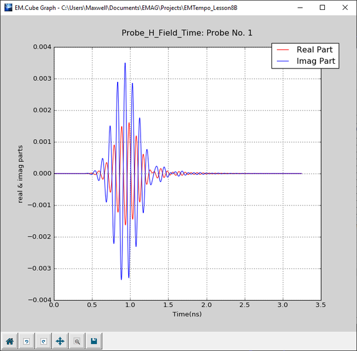357x351 pixels.
Task: Reset the graph with the Home button
Action: [9, 340]
